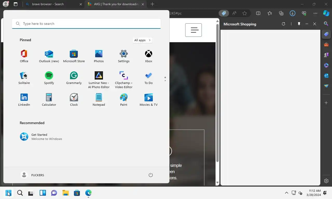
Task: Open the Edge Favorites list
Action: [x=270, y=13]
